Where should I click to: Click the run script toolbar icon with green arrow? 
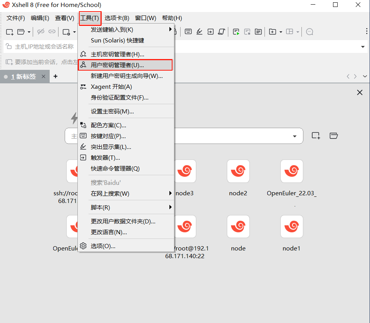[236, 32]
